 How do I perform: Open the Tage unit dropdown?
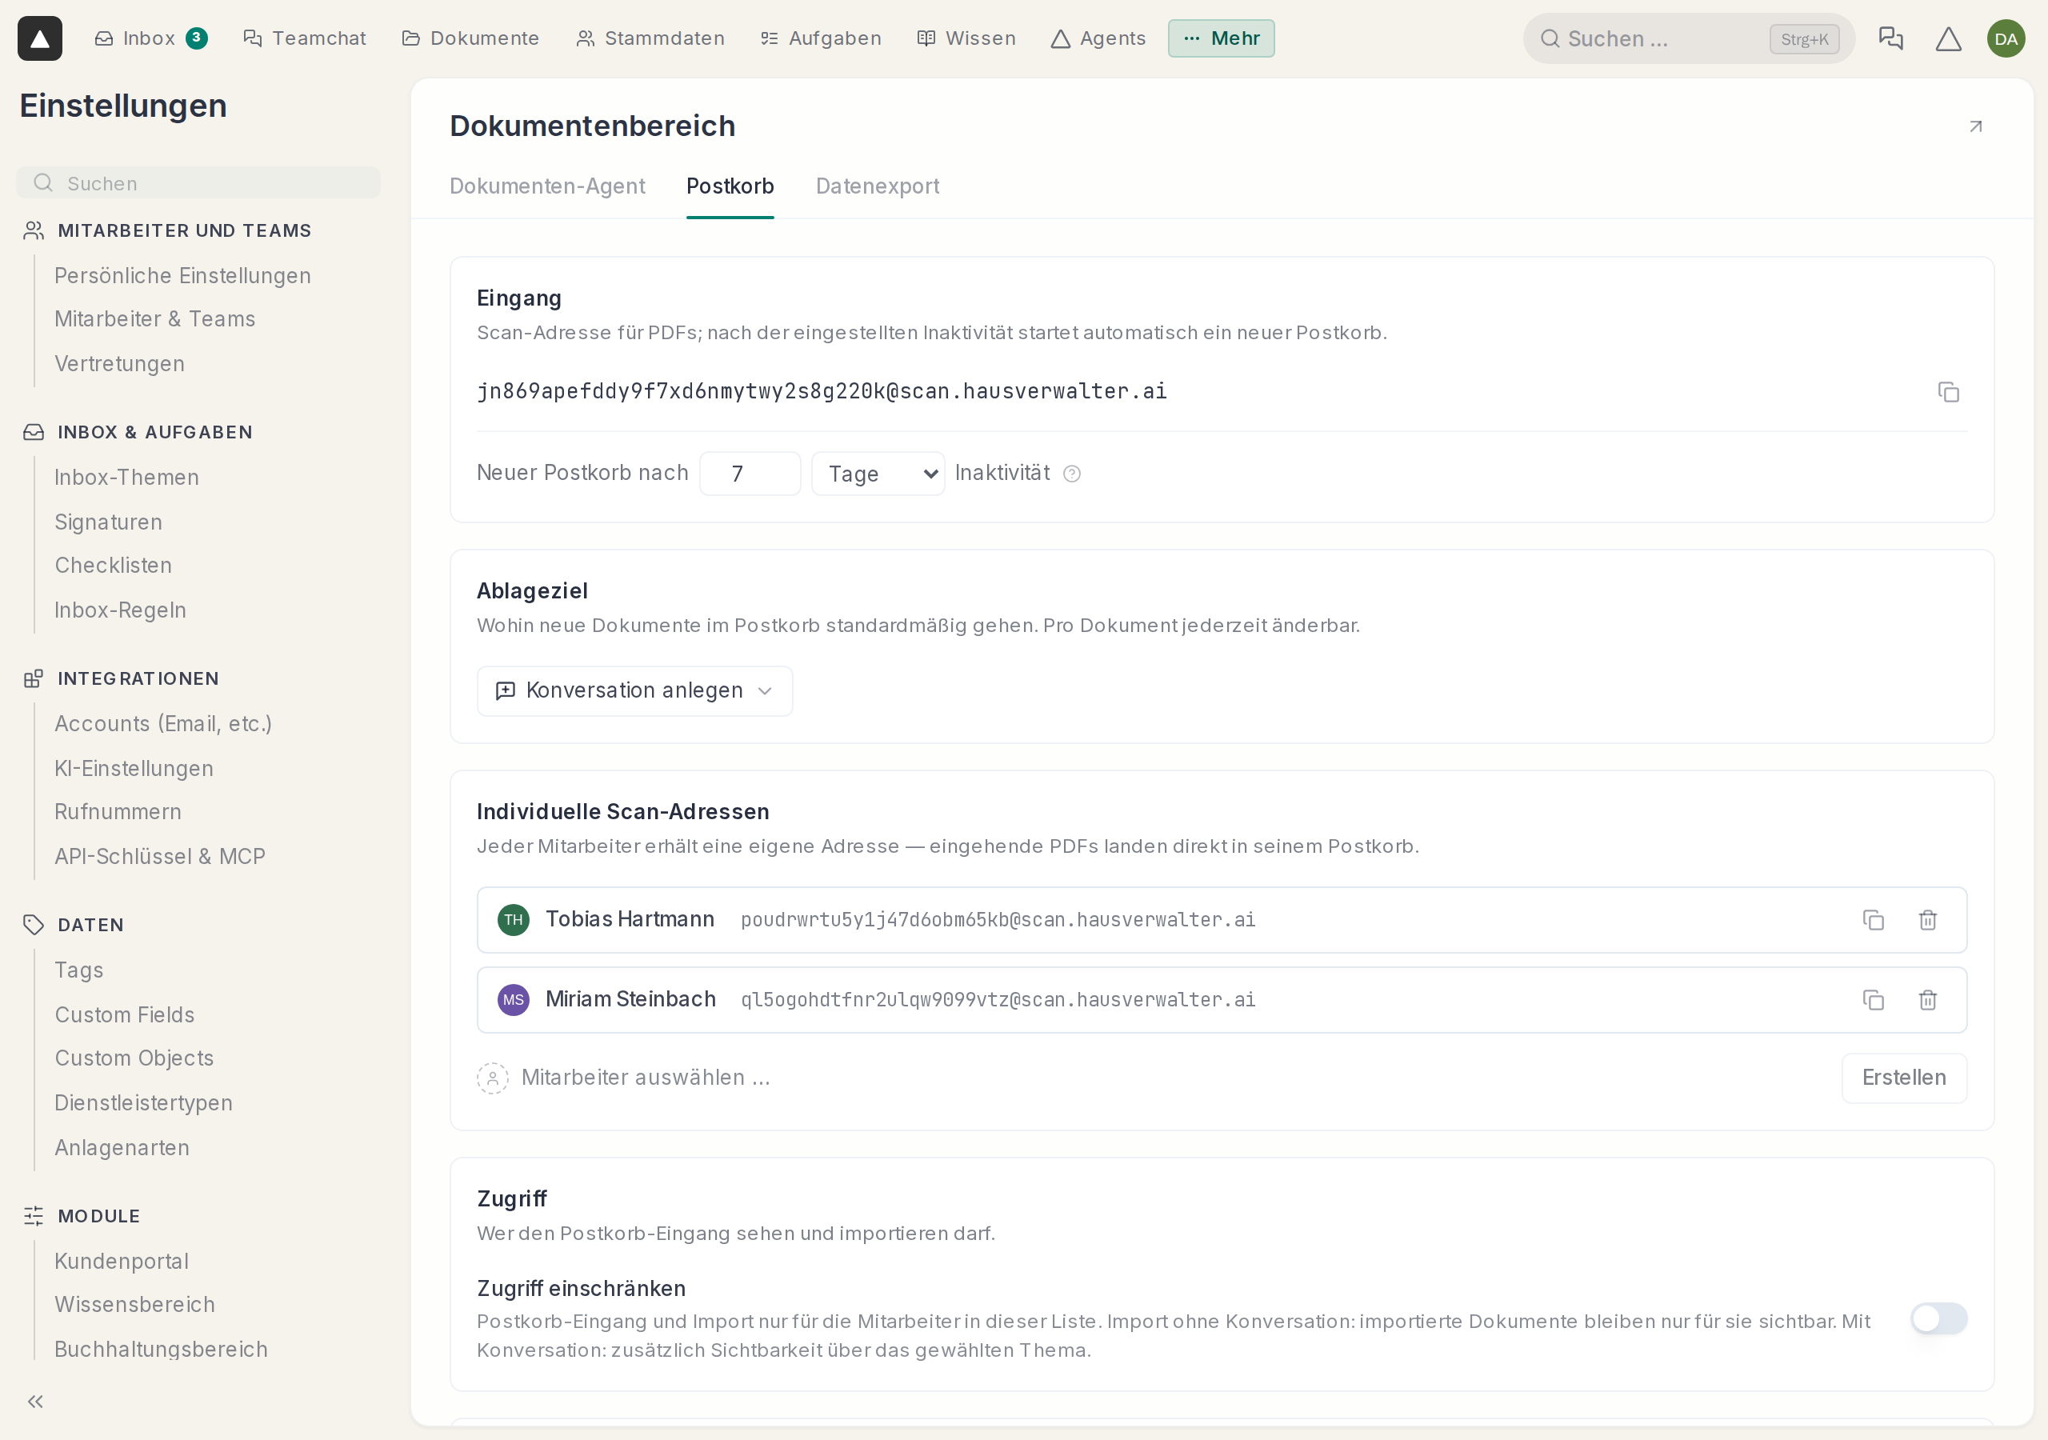(x=878, y=474)
